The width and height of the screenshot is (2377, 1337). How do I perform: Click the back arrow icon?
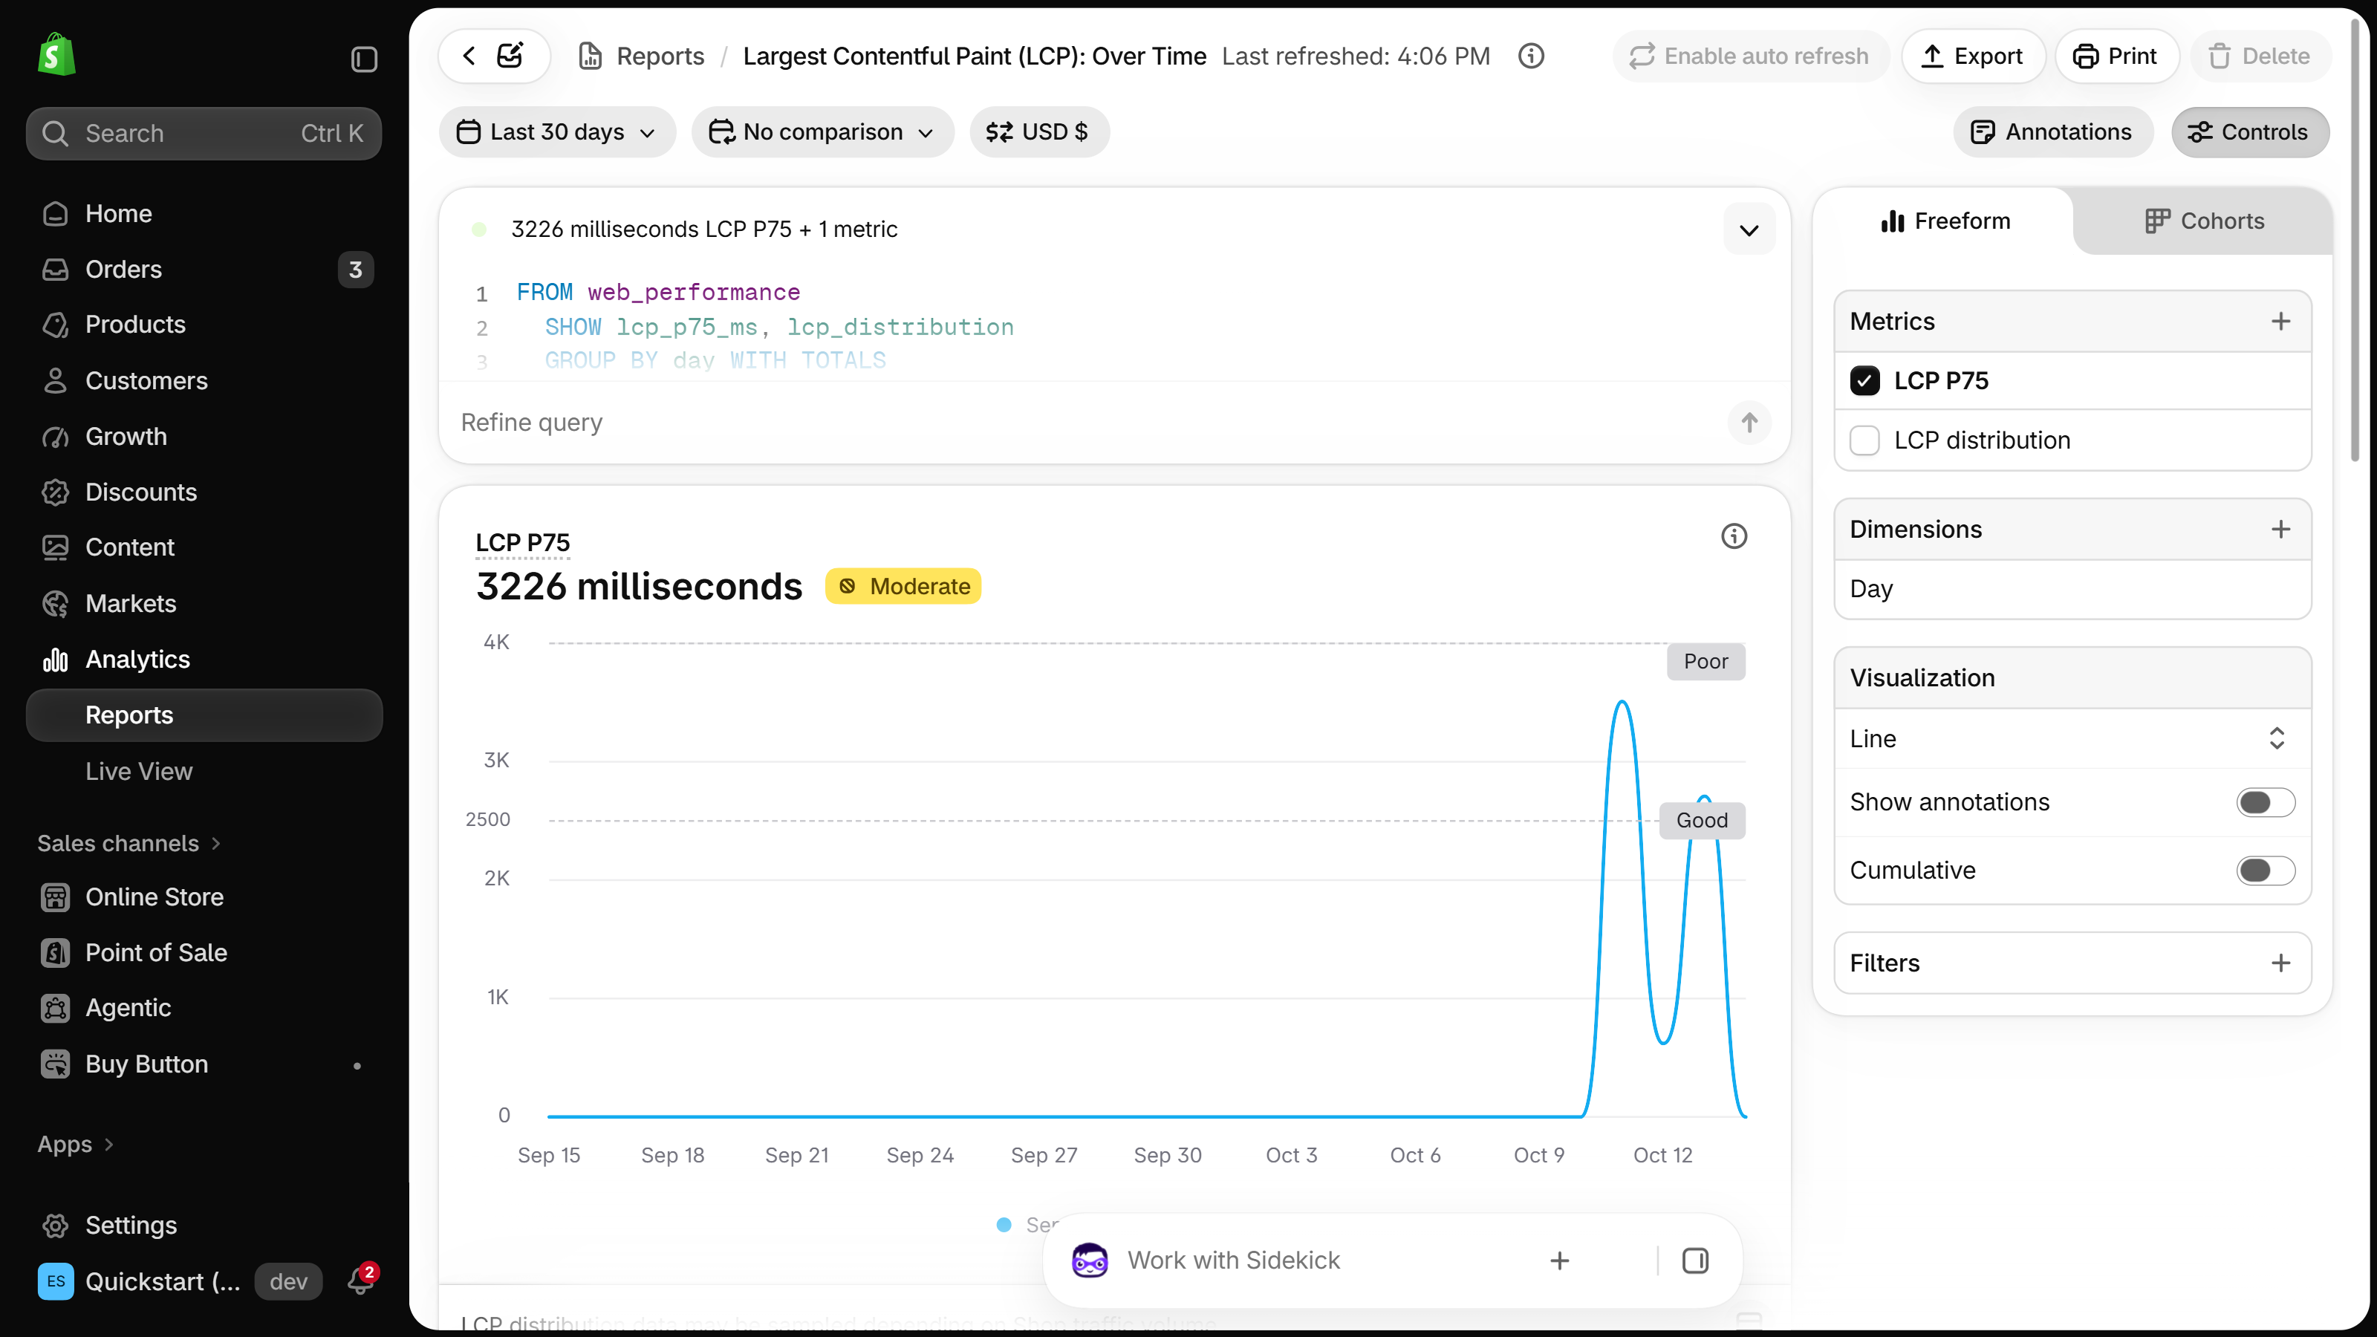pos(469,56)
